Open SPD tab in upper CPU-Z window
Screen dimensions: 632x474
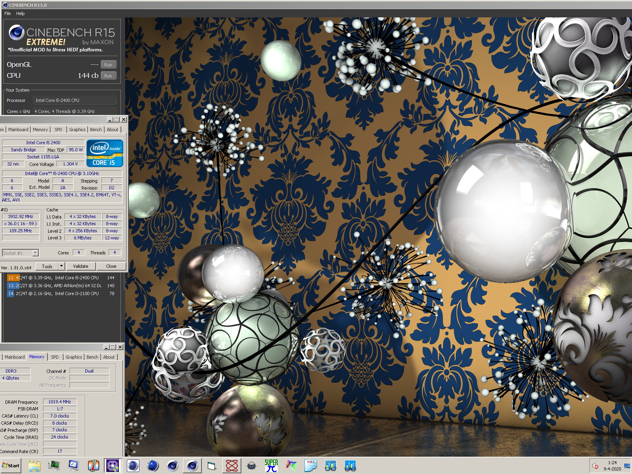pos(58,130)
